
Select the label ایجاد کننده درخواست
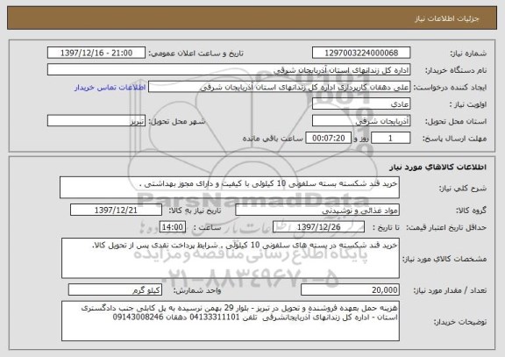click(450, 88)
